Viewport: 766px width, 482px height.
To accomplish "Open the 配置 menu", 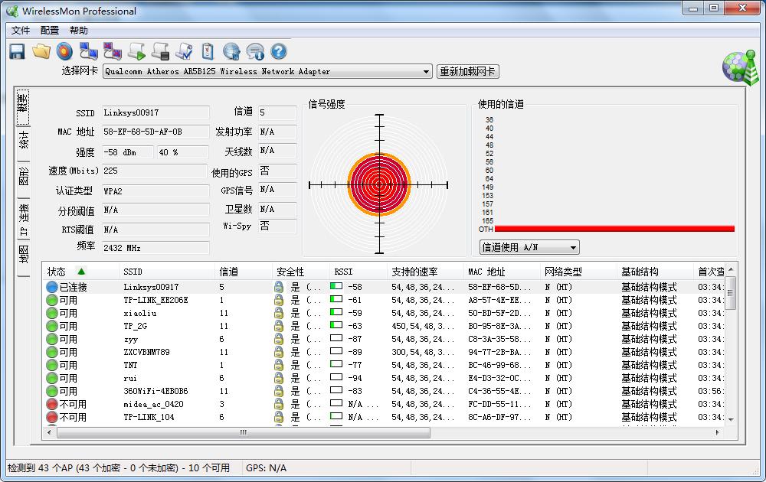I will (x=50, y=31).
